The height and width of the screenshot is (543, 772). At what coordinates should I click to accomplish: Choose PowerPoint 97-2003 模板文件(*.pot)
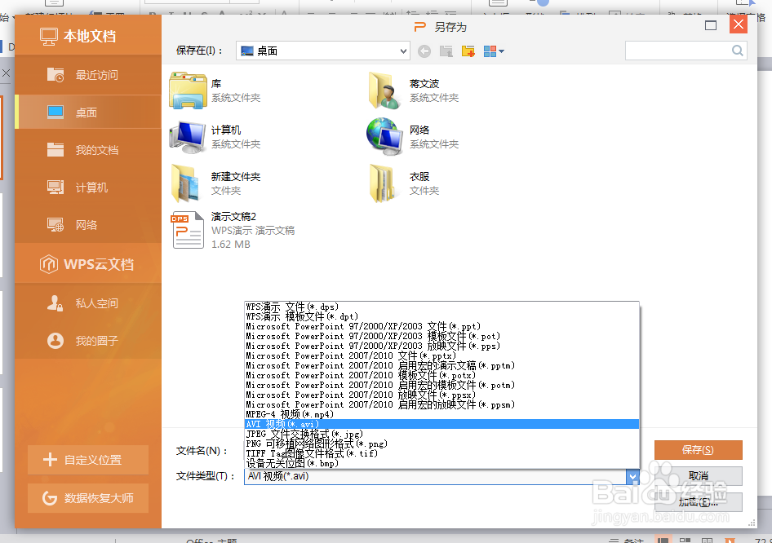(x=441, y=337)
